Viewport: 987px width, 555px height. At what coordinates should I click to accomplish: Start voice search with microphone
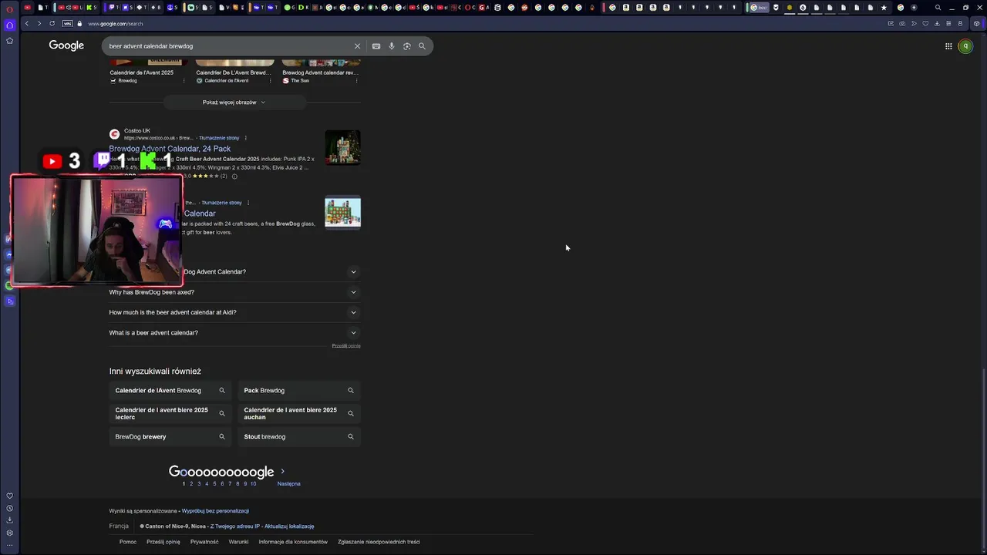(x=392, y=46)
